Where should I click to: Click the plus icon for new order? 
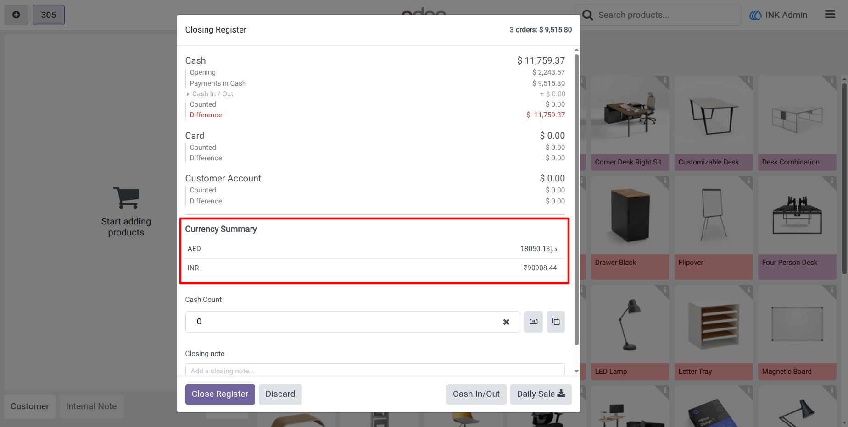pos(16,15)
